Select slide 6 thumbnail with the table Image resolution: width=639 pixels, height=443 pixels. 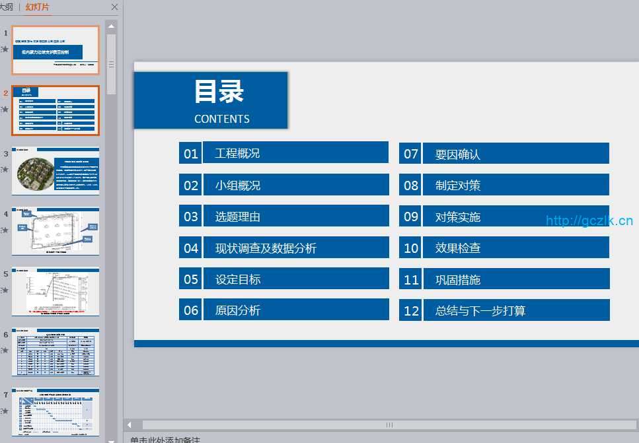56,352
